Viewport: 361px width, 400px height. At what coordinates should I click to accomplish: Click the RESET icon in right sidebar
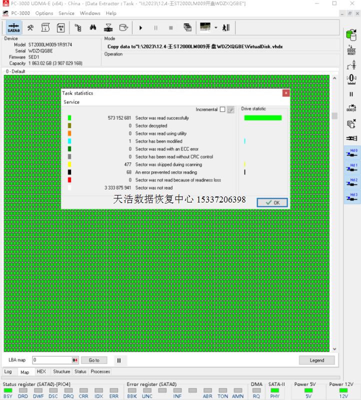point(351,49)
